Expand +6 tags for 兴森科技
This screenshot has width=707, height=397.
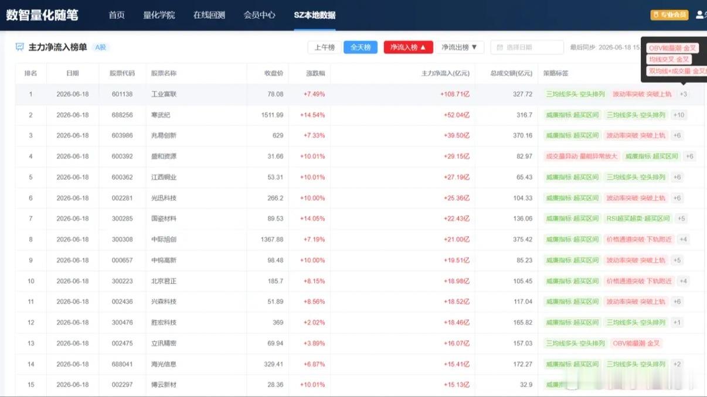tap(677, 302)
